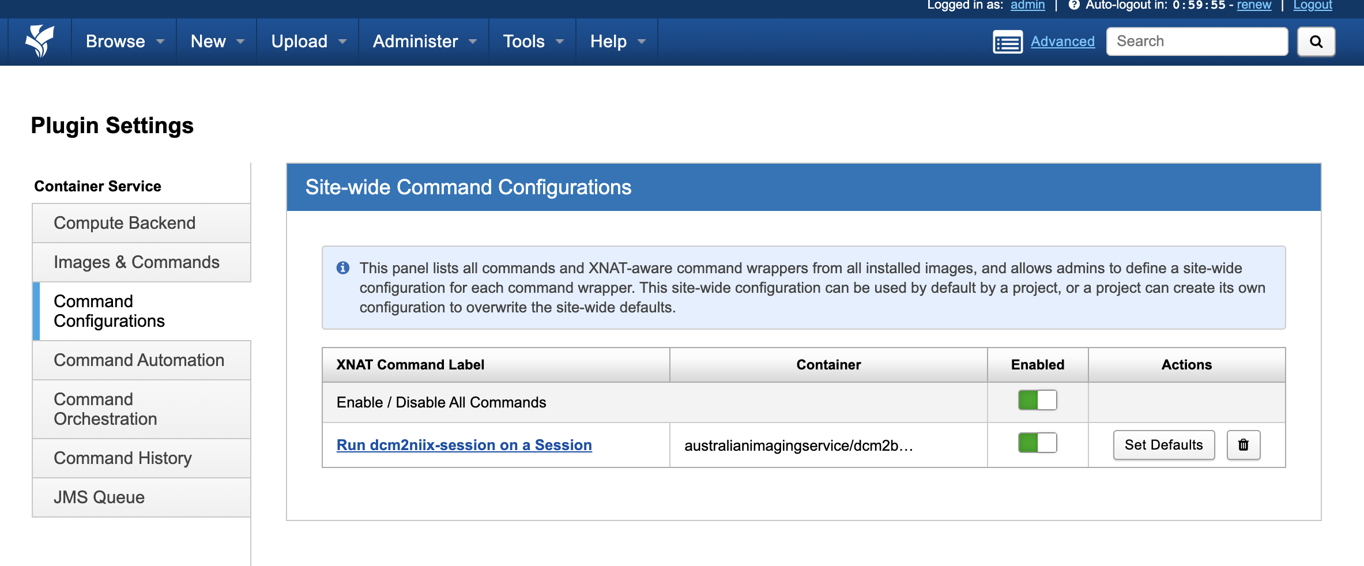Click the XNAT Command Label column header
Image resolution: width=1364 pixels, height=566 pixels.
click(496, 365)
